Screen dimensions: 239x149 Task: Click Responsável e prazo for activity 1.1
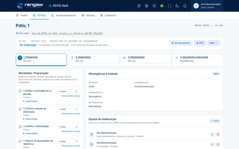coord(71,96)
